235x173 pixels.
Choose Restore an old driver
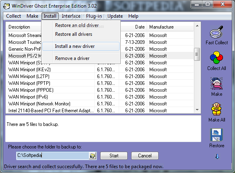pyautogui.click(x=81, y=25)
